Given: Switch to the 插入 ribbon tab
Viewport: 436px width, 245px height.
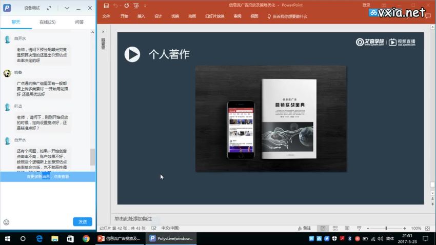Looking at the screenshot, I should [141, 16].
